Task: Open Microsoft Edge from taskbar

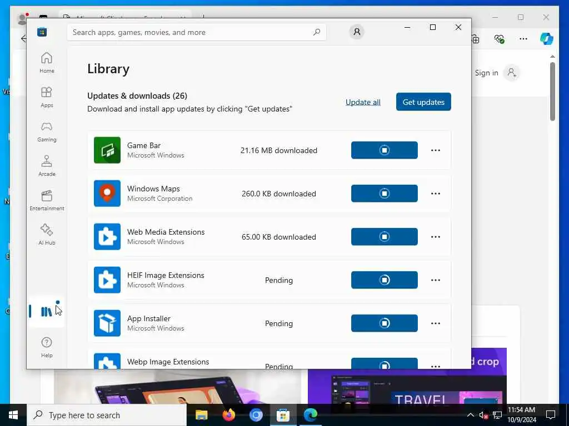Action: click(310, 415)
